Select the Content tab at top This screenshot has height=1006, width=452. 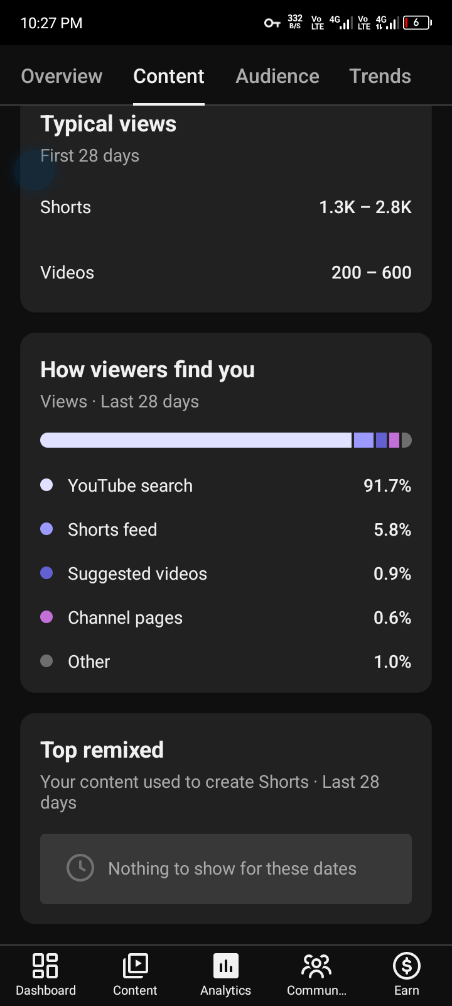[169, 76]
